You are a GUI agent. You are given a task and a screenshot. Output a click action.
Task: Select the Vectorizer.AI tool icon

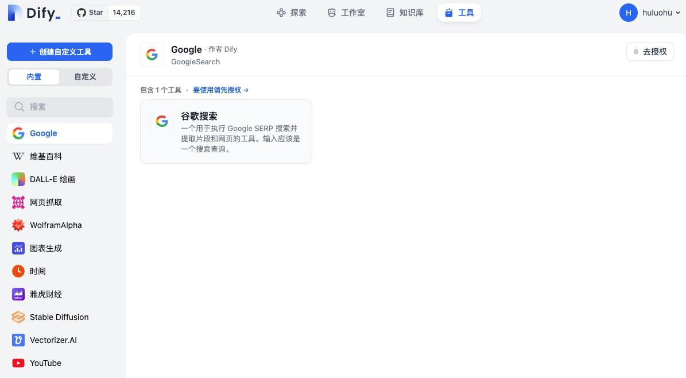[18, 340]
